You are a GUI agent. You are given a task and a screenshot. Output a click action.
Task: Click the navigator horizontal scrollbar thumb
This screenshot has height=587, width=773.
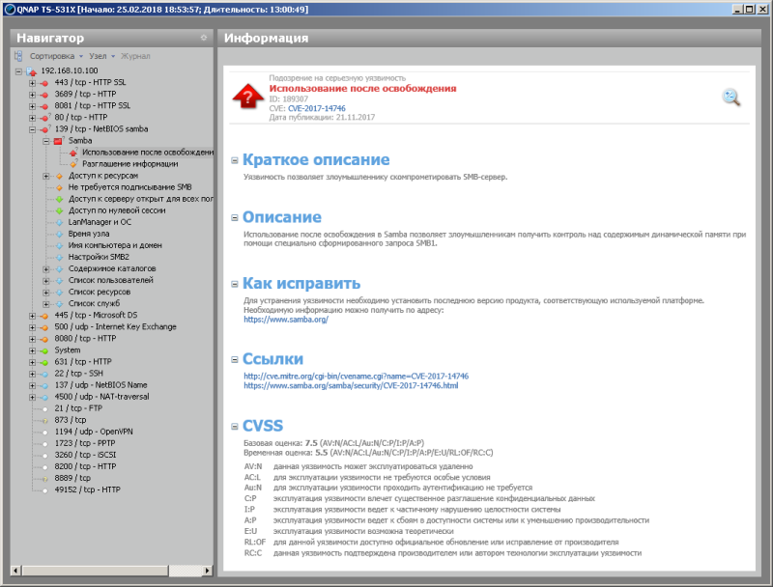pyautogui.click(x=95, y=571)
